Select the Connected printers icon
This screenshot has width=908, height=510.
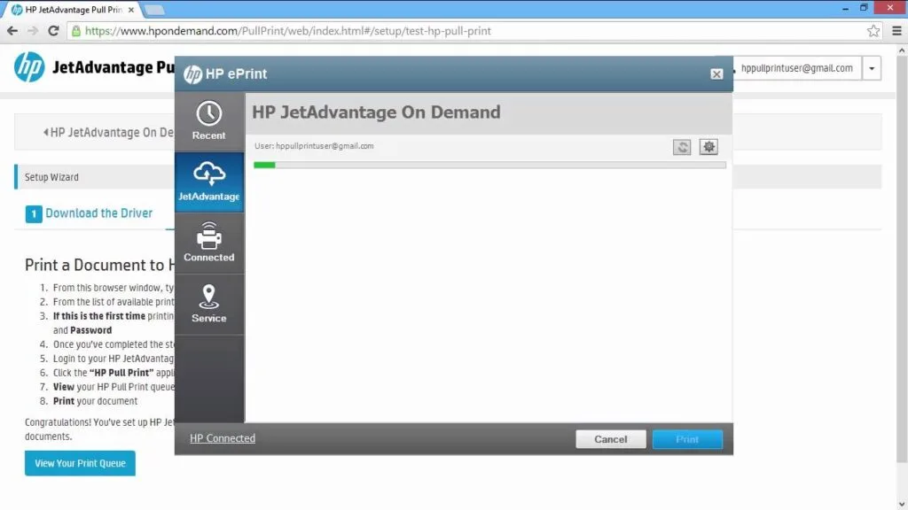(209, 243)
